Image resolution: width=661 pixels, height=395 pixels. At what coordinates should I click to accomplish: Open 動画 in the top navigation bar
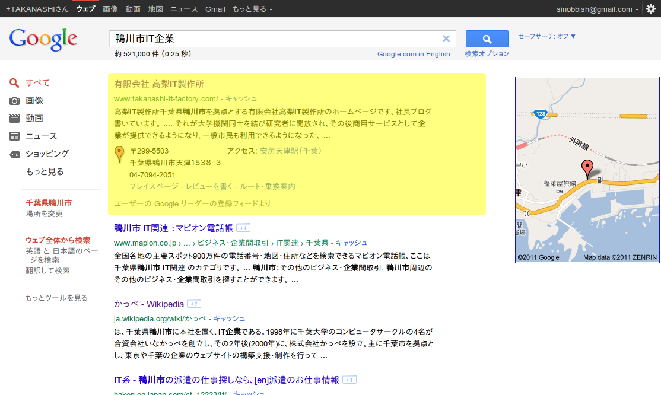point(133,9)
